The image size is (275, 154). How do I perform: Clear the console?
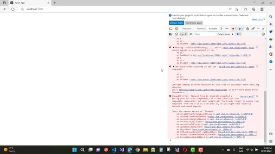point(177,34)
